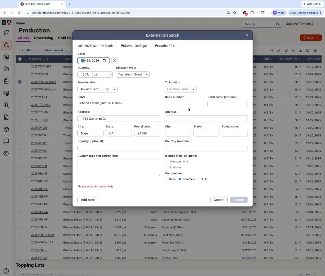Open the To location name dropdown
Viewport: 325px width, 276px height.
pos(181,89)
